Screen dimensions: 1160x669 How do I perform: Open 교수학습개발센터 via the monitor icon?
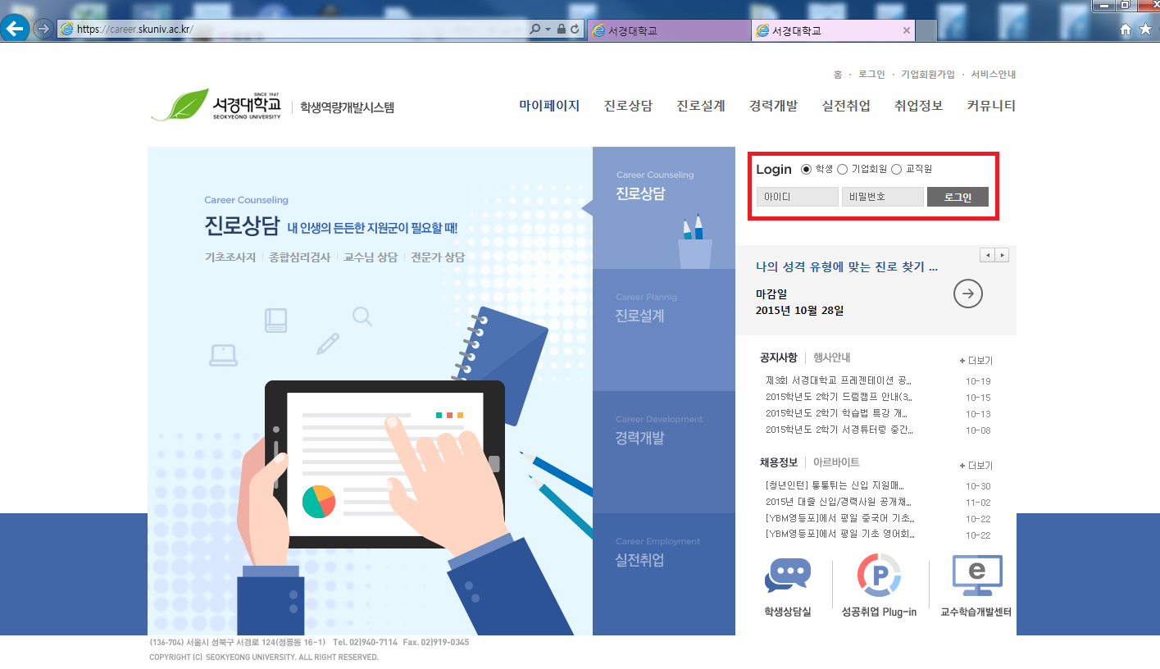click(x=977, y=574)
